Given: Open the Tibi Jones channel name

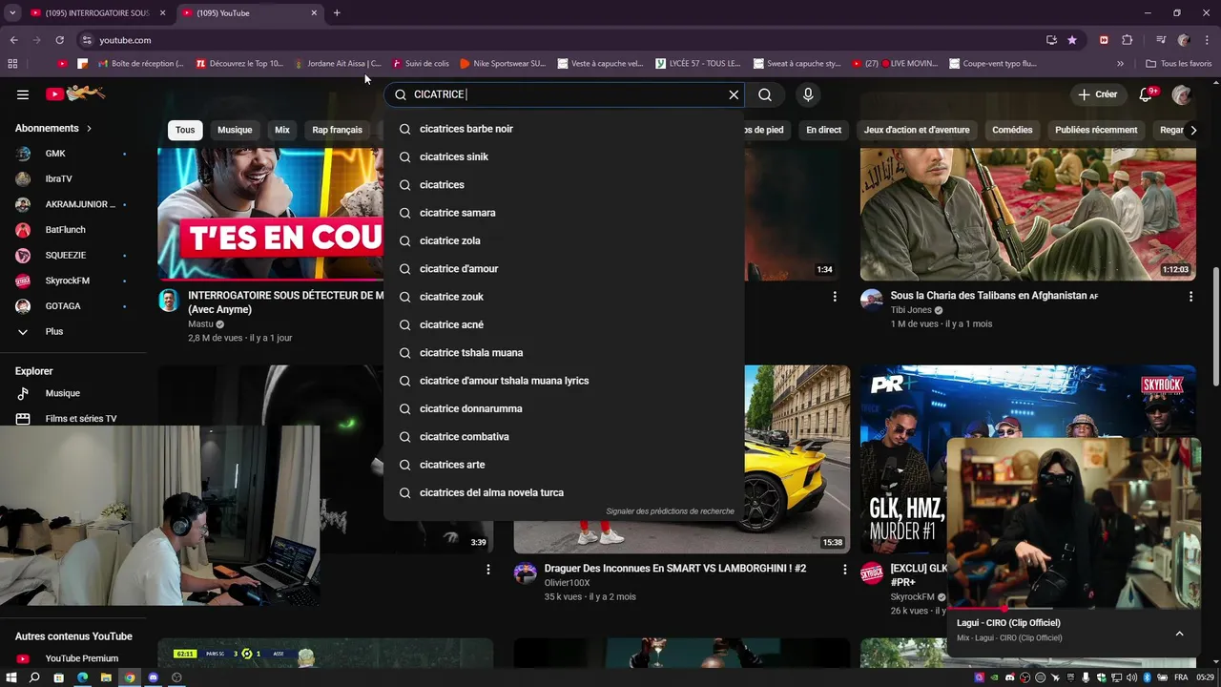Looking at the screenshot, I should 910,310.
